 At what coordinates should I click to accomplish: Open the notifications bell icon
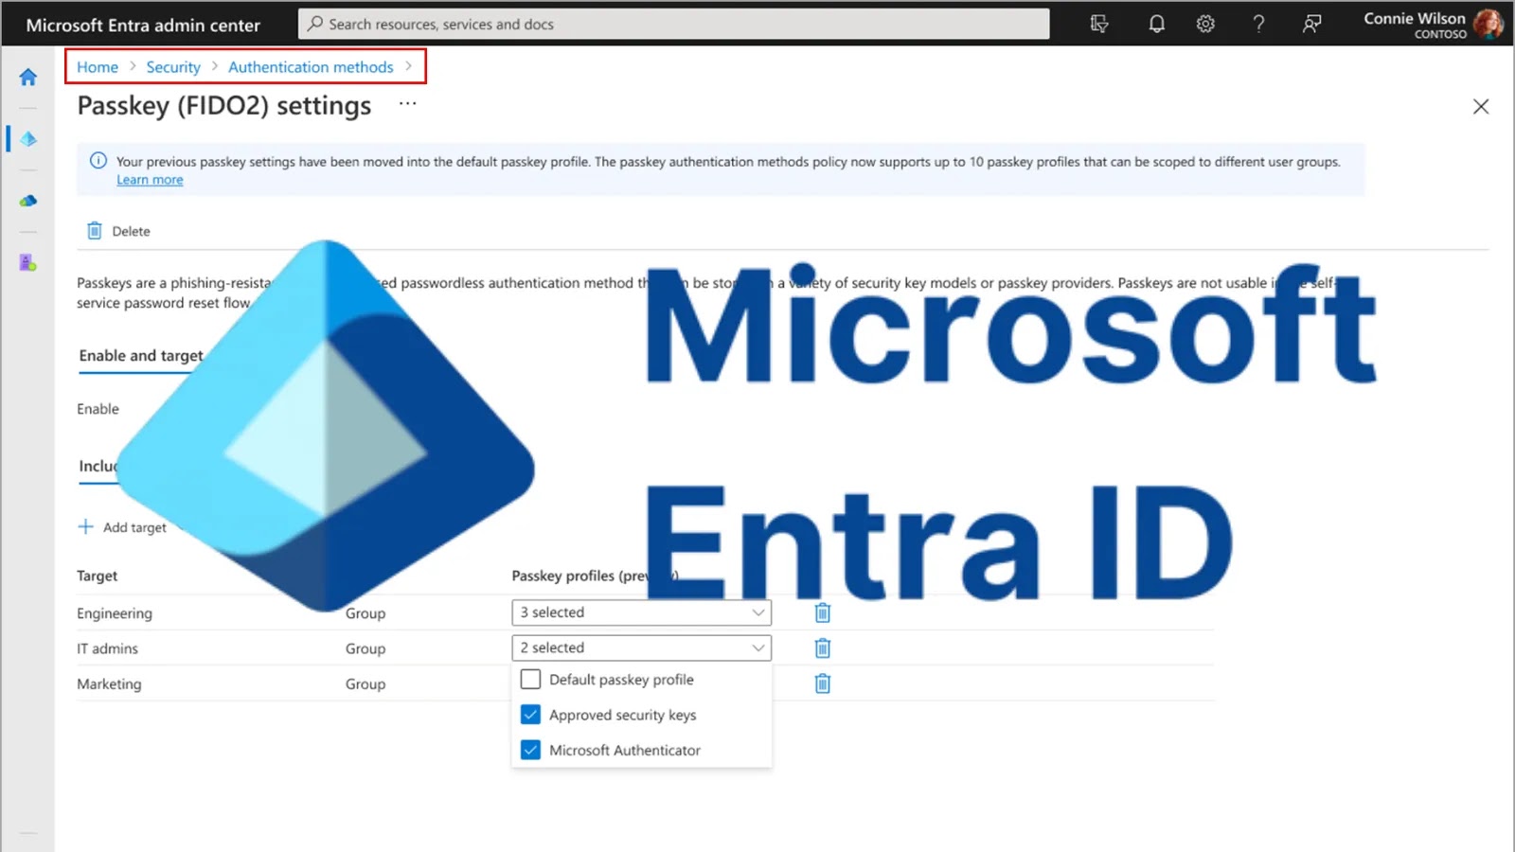pos(1156,24)
